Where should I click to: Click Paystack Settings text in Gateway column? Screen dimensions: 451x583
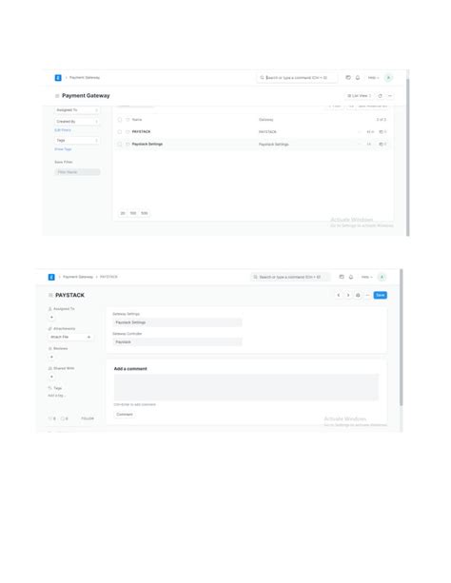pos(273,145)
